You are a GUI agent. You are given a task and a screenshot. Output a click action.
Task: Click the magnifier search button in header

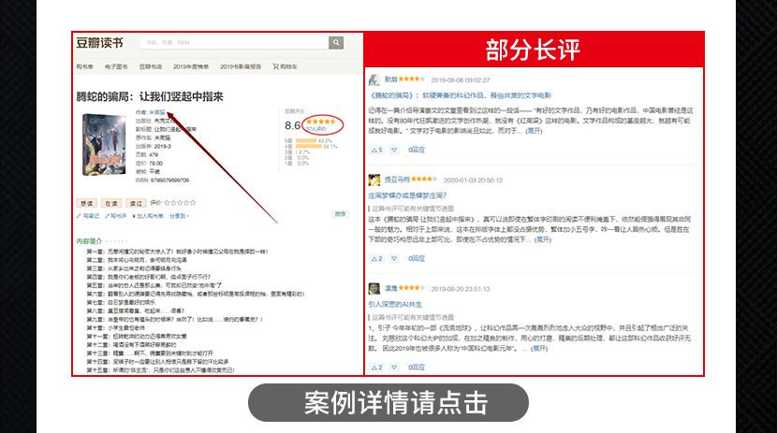[x=335, y=43]
